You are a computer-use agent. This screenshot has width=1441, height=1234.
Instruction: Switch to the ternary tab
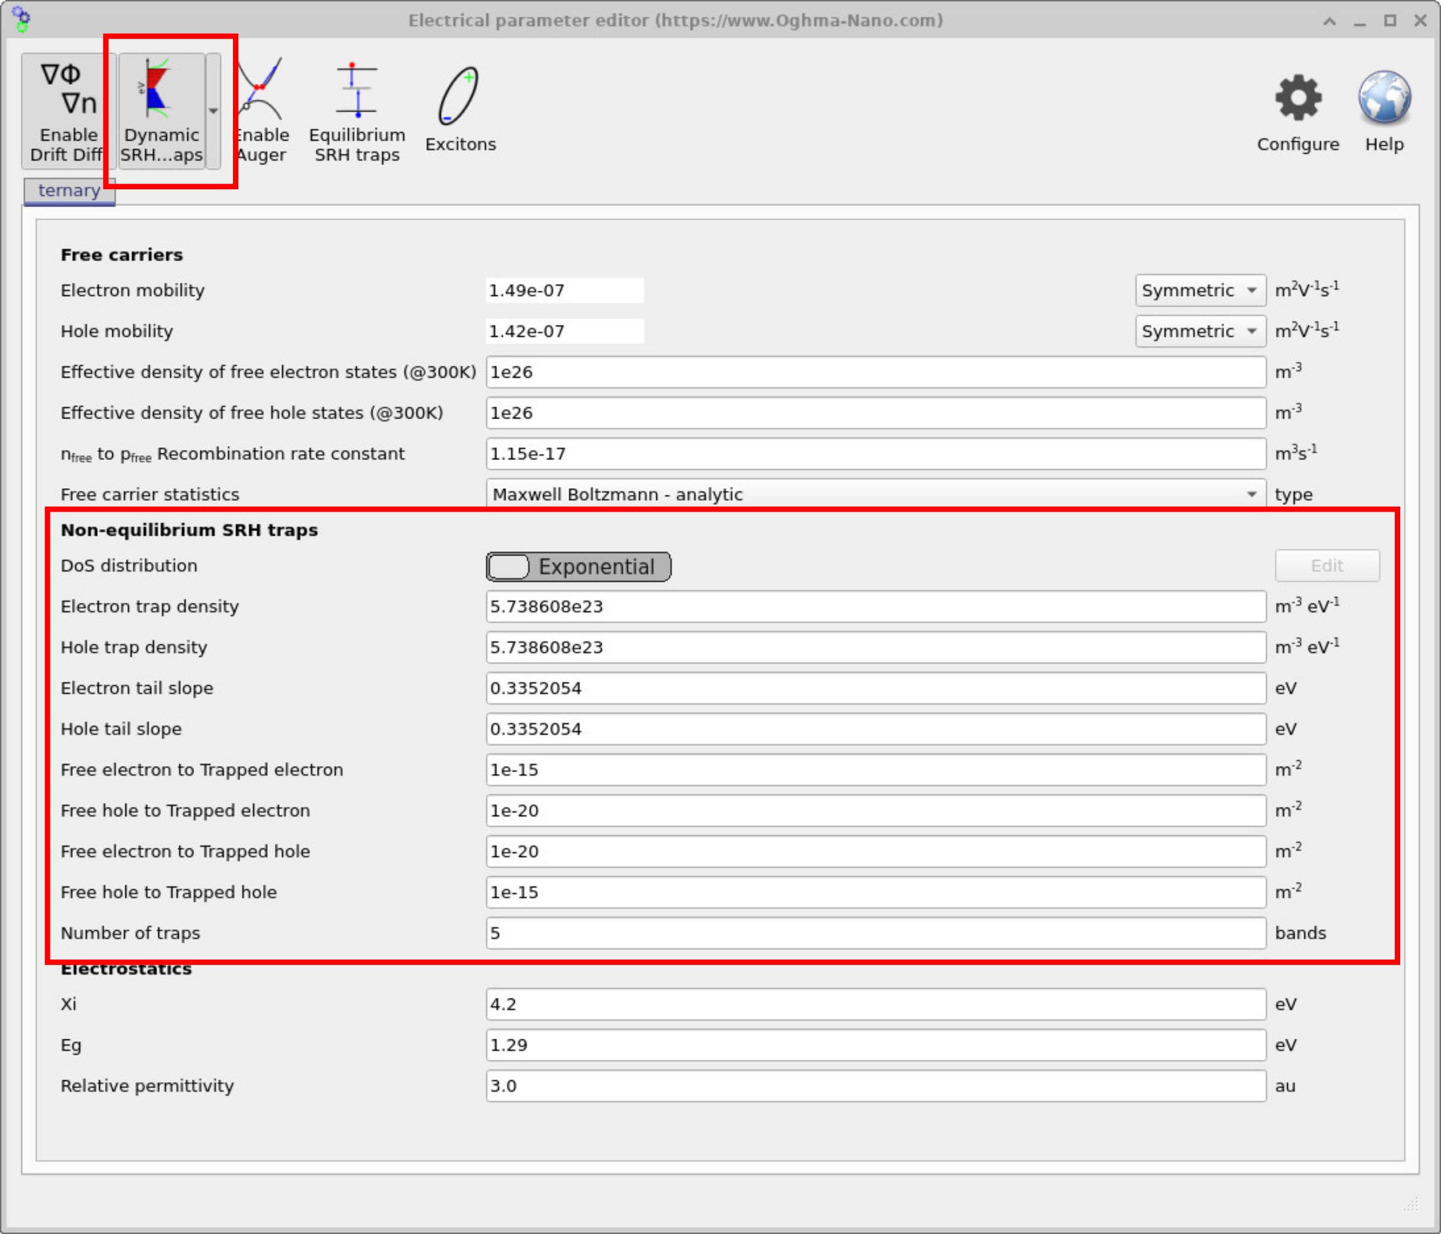tap(69, 190)
